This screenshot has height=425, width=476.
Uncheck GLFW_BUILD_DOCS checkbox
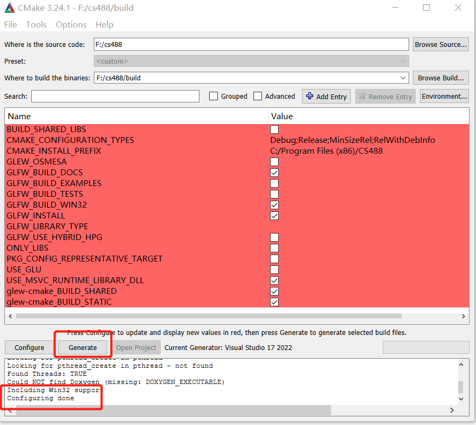(274, 173)
